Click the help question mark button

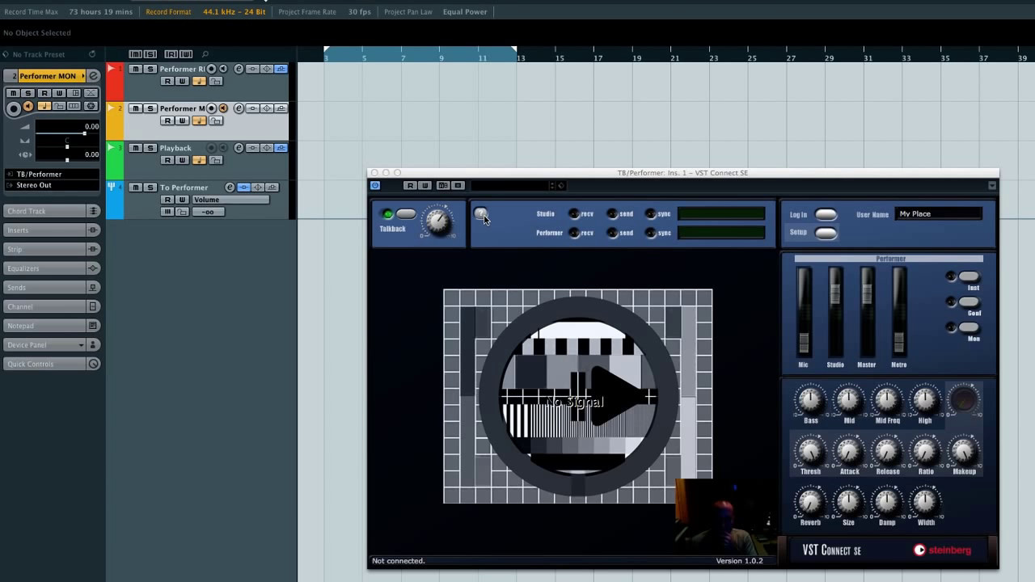tap(480, 214)
